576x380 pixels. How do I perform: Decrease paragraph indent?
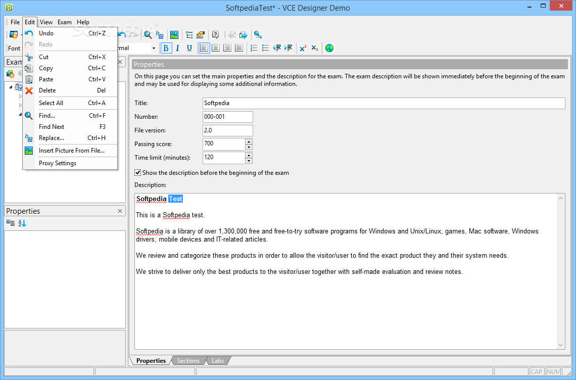[277, 48]
